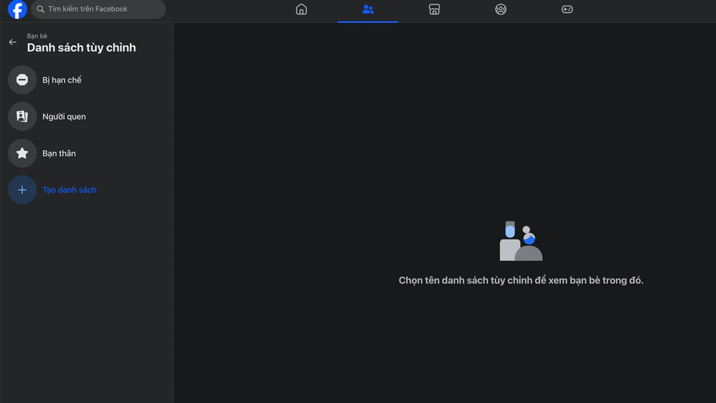716x403 pixels.
Task: Go to the Home tab
Action: tap(302, 9)
